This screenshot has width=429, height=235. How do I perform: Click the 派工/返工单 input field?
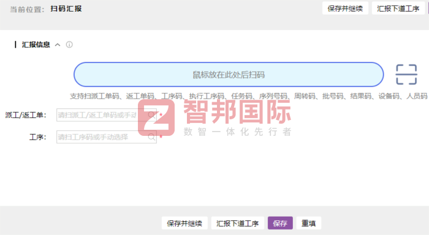pos(107,115)
